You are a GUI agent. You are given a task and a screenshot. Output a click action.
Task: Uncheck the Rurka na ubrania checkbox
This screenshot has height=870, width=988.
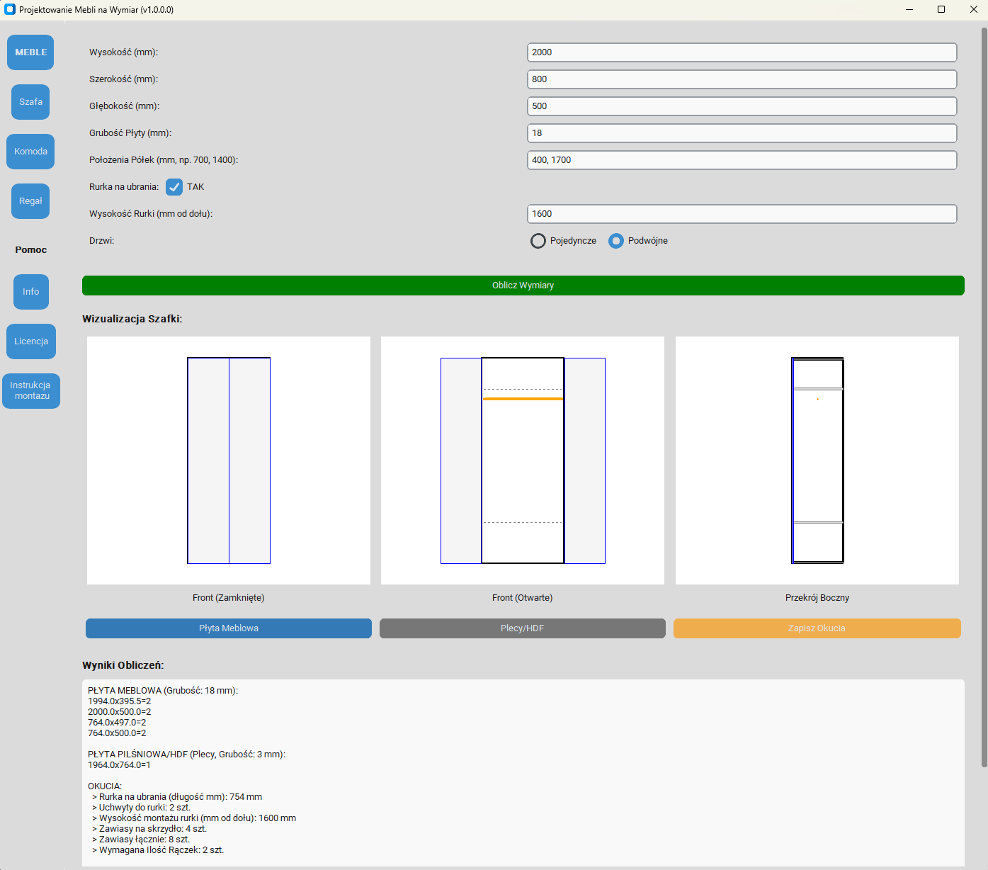point(174,187)
